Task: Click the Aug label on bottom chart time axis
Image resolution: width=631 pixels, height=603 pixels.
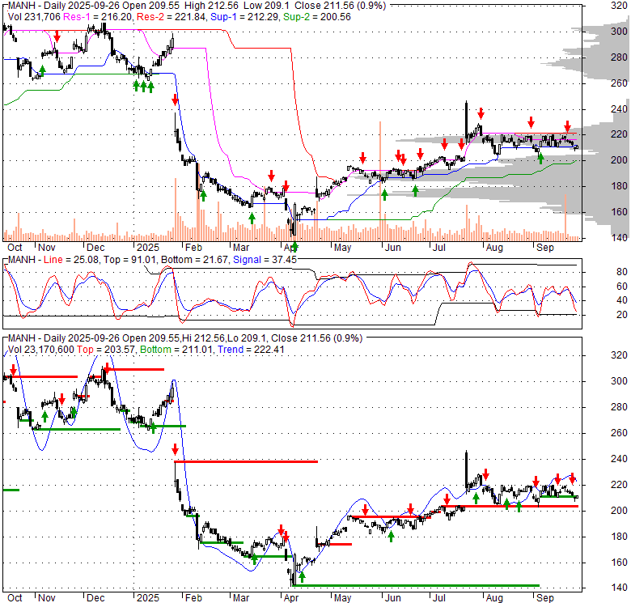Action: 494,598
